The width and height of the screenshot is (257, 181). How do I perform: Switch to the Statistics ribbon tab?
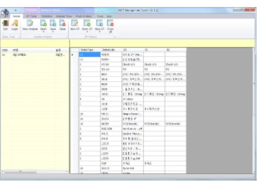47,16
